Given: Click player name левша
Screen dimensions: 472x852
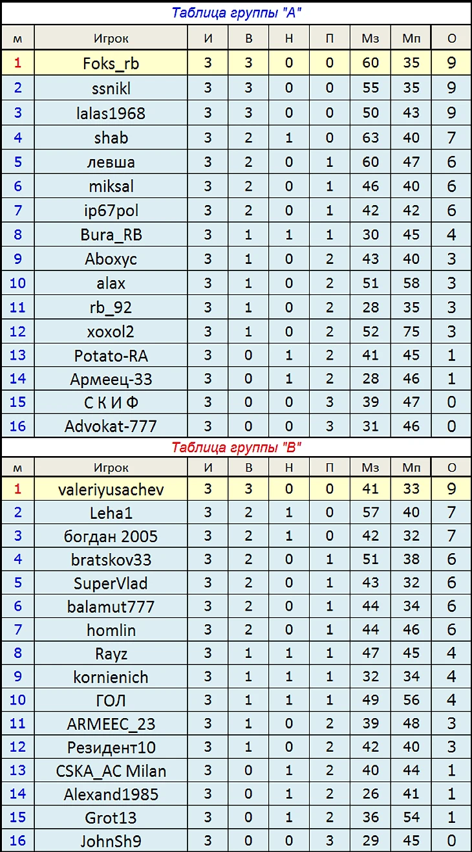Looking at the screenshot, I should (x=111, y=162).
